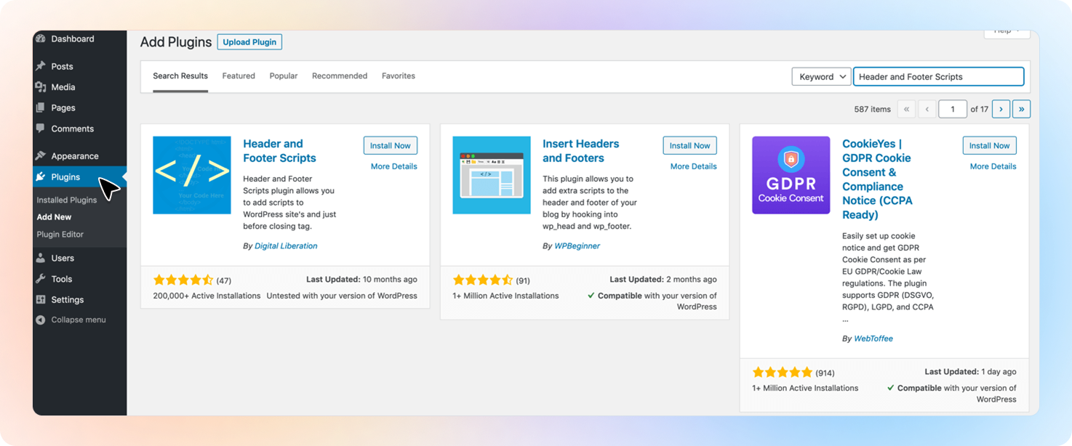The height and width of the screenshot is (446, 1072).
Task: Jump to last page of results
Action: point(1021,109)
